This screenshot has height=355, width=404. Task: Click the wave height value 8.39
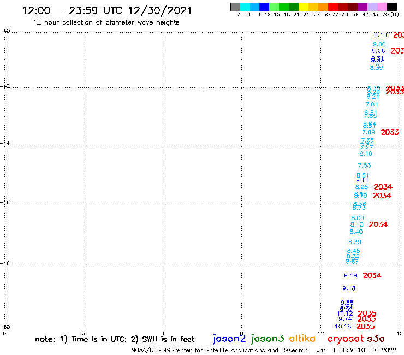click(x=355, y=242)
